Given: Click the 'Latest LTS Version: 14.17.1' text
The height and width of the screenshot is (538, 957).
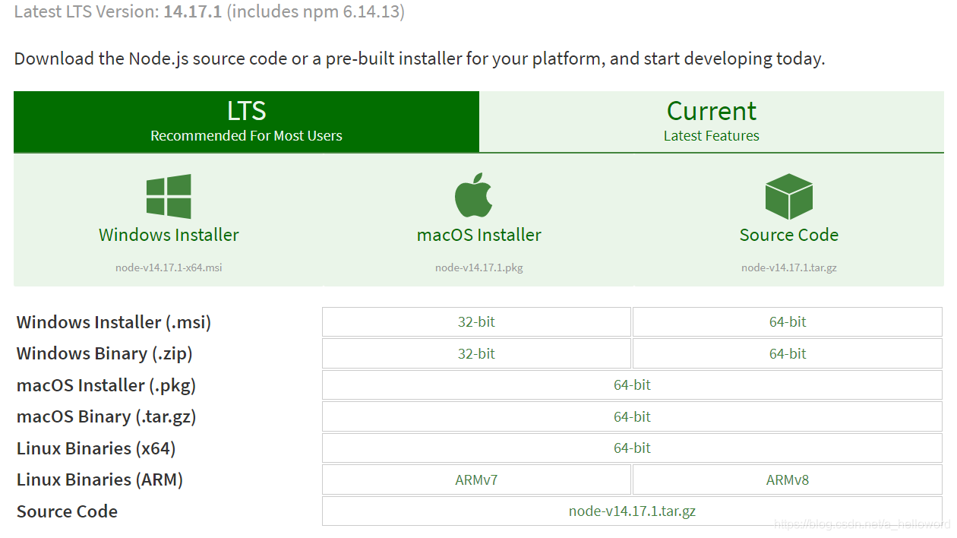Looking at the screenshot, I should [118, 12].
